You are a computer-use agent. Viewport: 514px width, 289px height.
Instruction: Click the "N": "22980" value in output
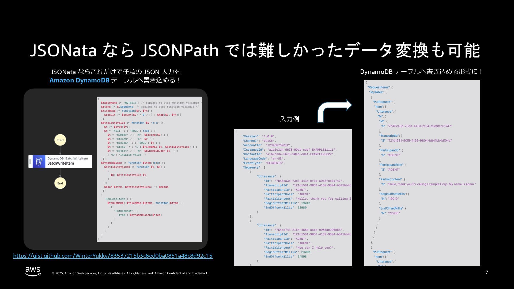click(x=390, y=213)
